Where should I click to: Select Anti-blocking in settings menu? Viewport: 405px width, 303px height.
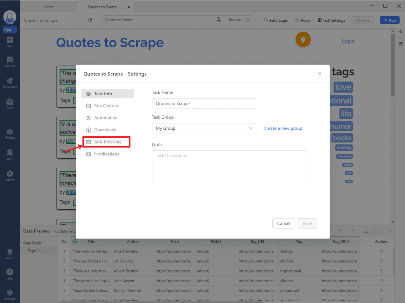[x=107, y=142]
